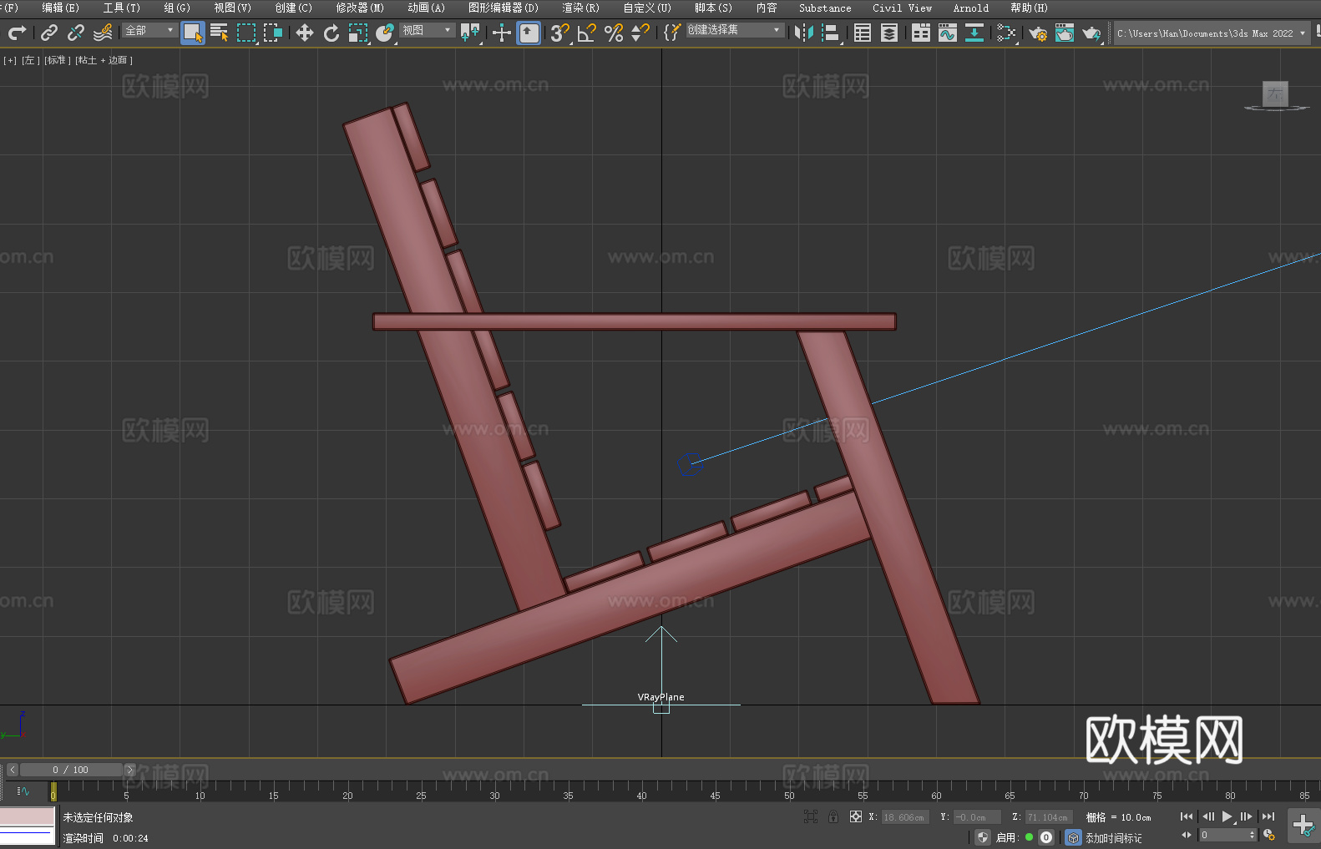Click the Use Pivot Point Center icon

tap(470, 33)
